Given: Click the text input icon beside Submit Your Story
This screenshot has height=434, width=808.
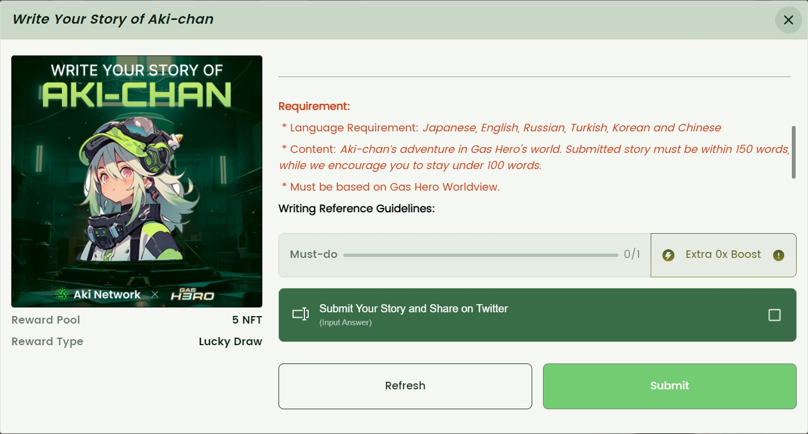Looking at the screenshot, I should click(301, 314).
